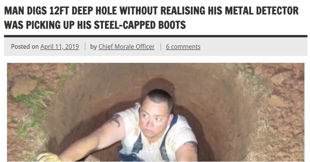Screen dimensions: 310x162
Task: Click the article headline about the metal detector
Action: (x=151, y=18)
